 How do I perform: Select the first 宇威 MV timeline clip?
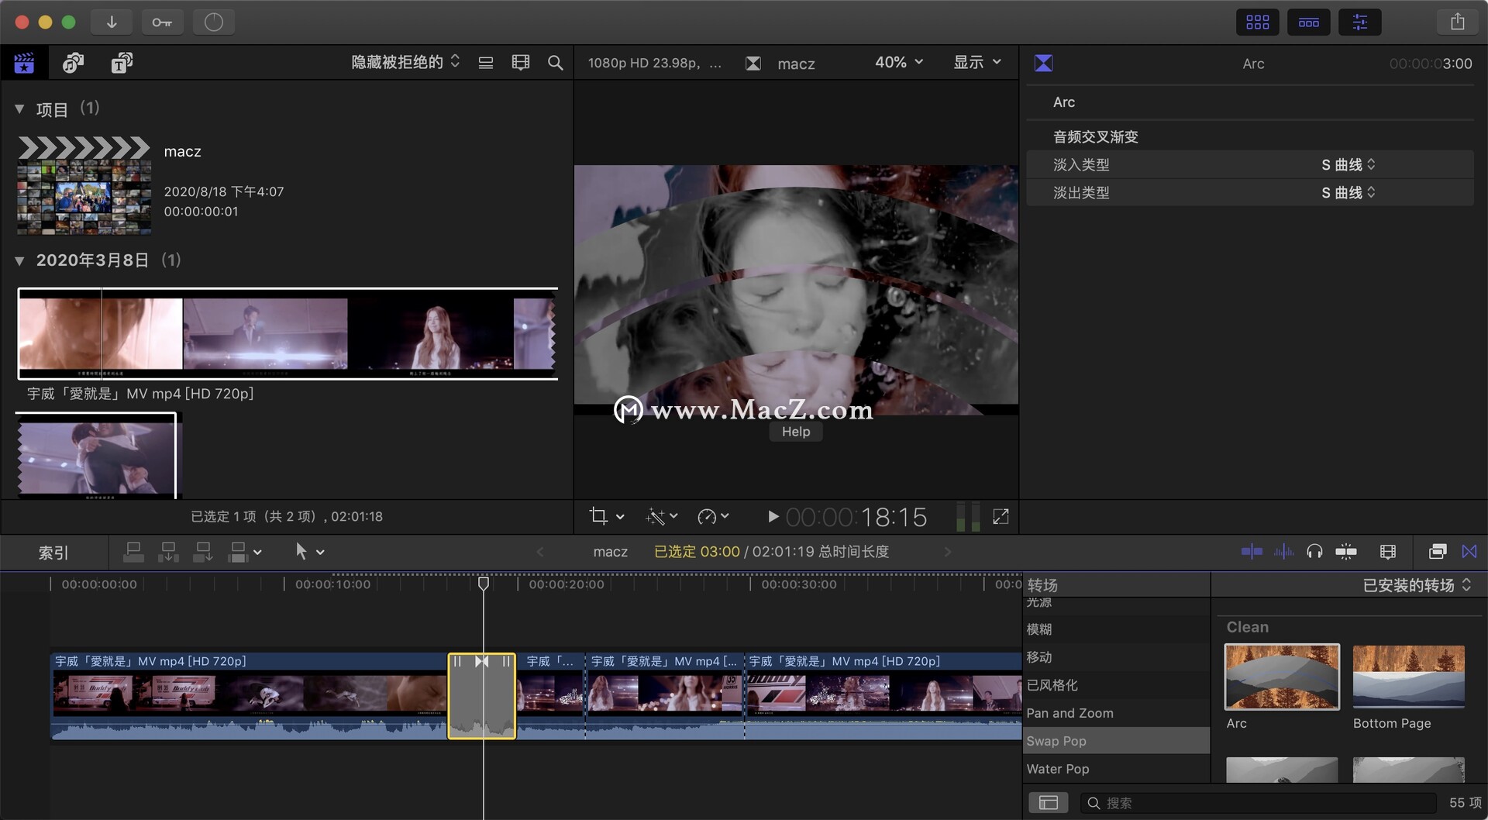click(250, 696)
